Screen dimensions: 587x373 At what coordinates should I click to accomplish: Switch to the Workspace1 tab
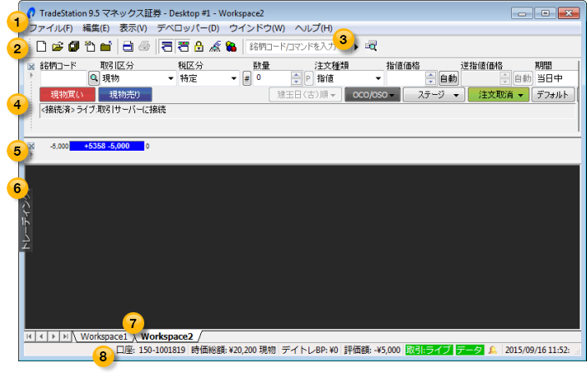(103, 336)
